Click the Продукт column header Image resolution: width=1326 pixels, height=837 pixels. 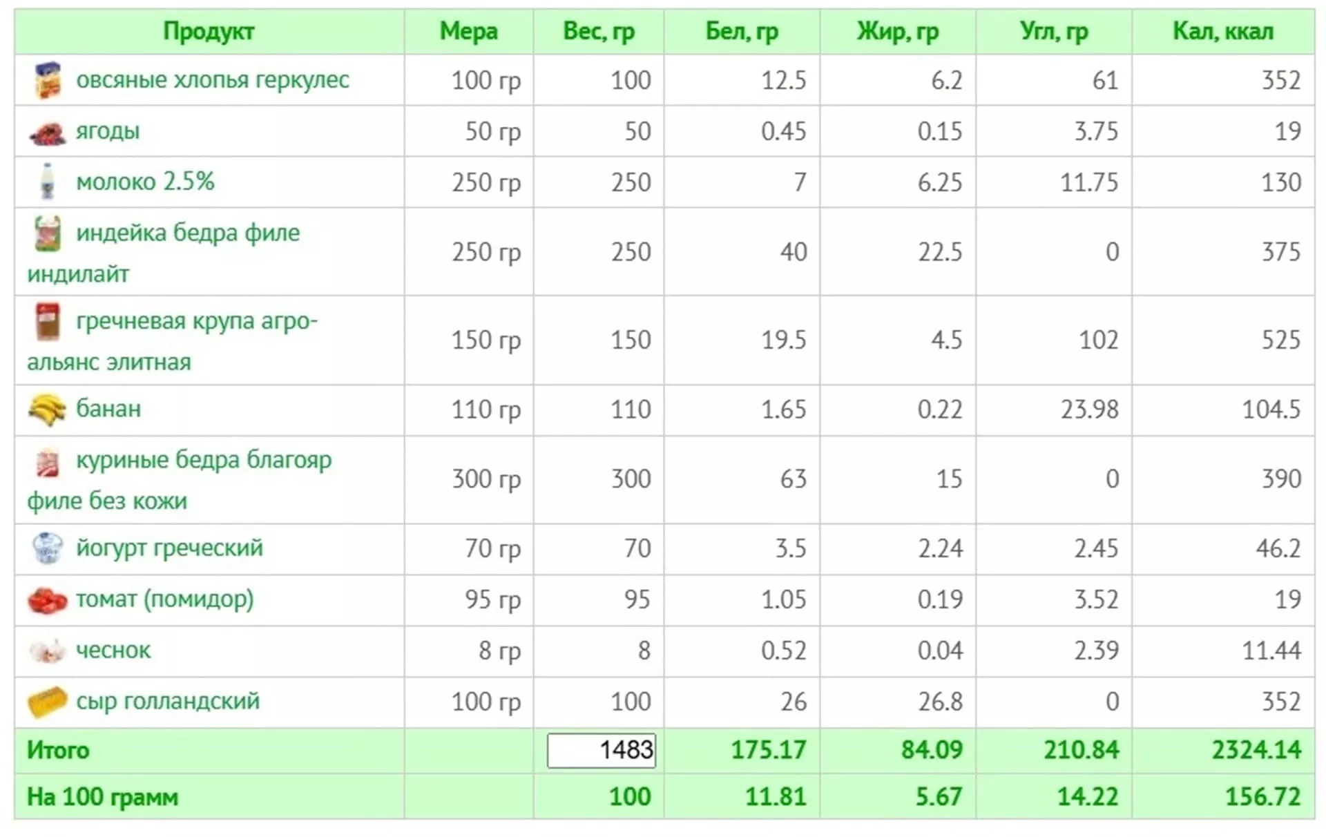[209, 32]
